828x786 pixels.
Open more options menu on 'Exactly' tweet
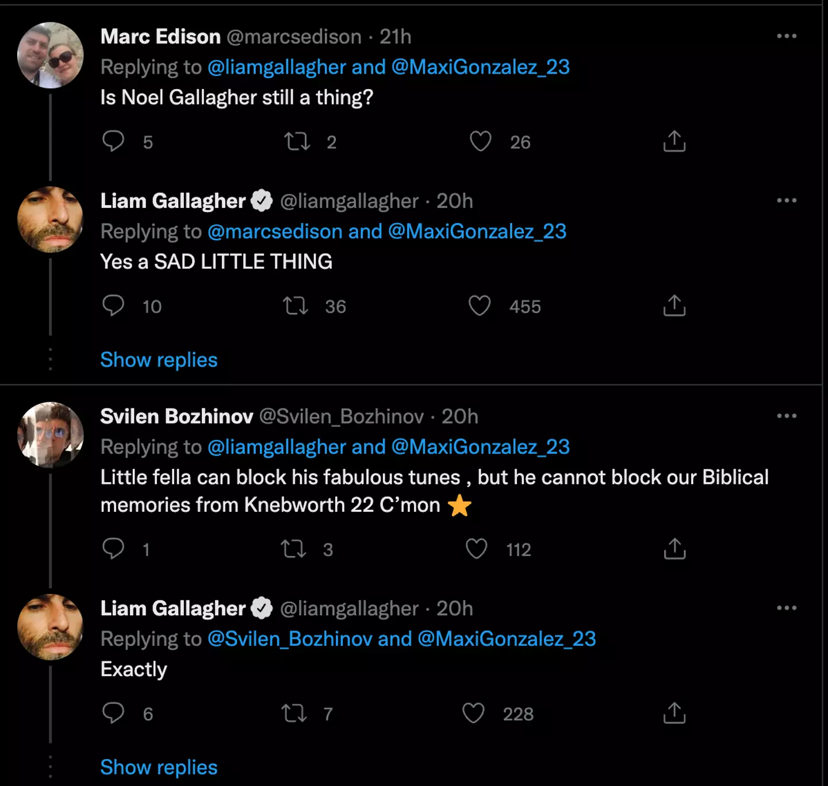786,608
